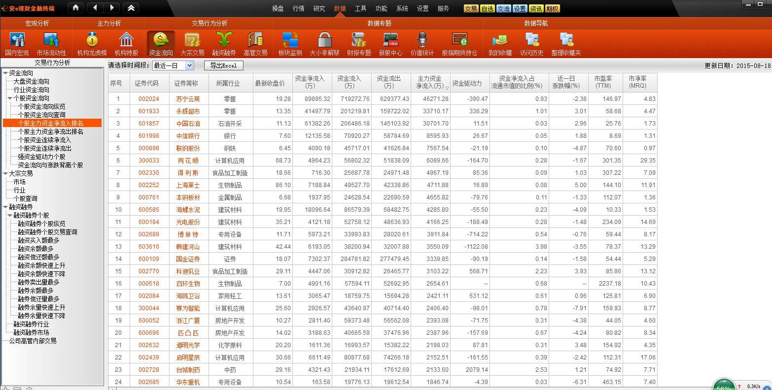Click stock name 上海莱士
The width and height of the screenshot is (772, 390).
tap(188, 185)
